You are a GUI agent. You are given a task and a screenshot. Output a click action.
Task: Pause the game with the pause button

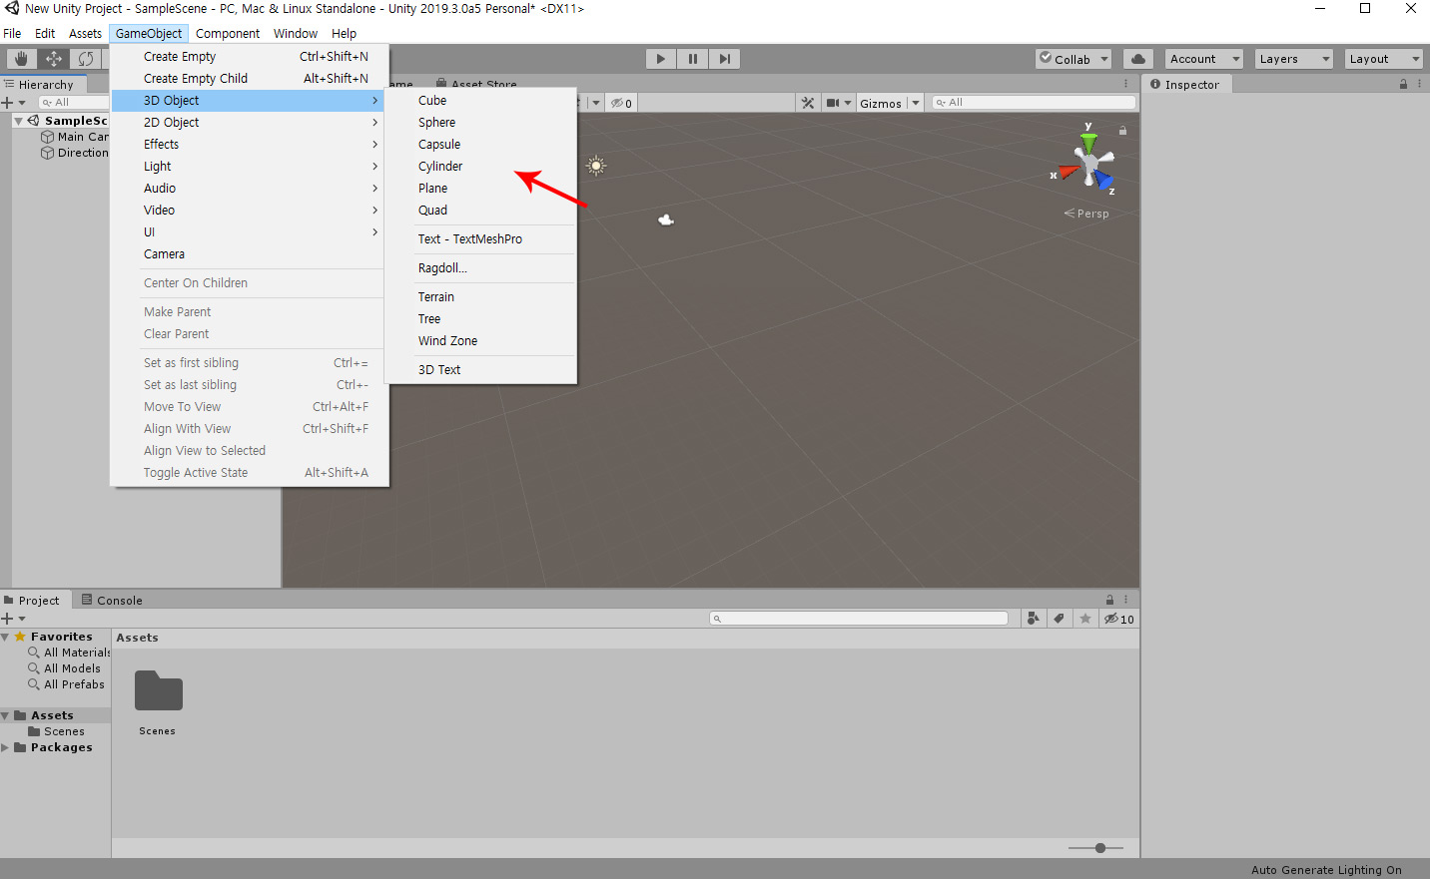click(692, 59)
